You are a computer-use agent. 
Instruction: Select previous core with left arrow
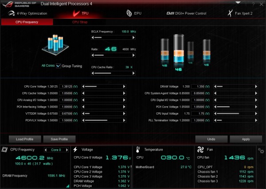tap(46, 150)
